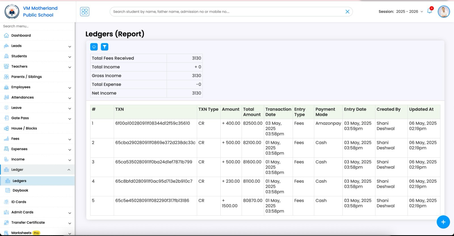Click the Parents / Siblings icon

6,77
